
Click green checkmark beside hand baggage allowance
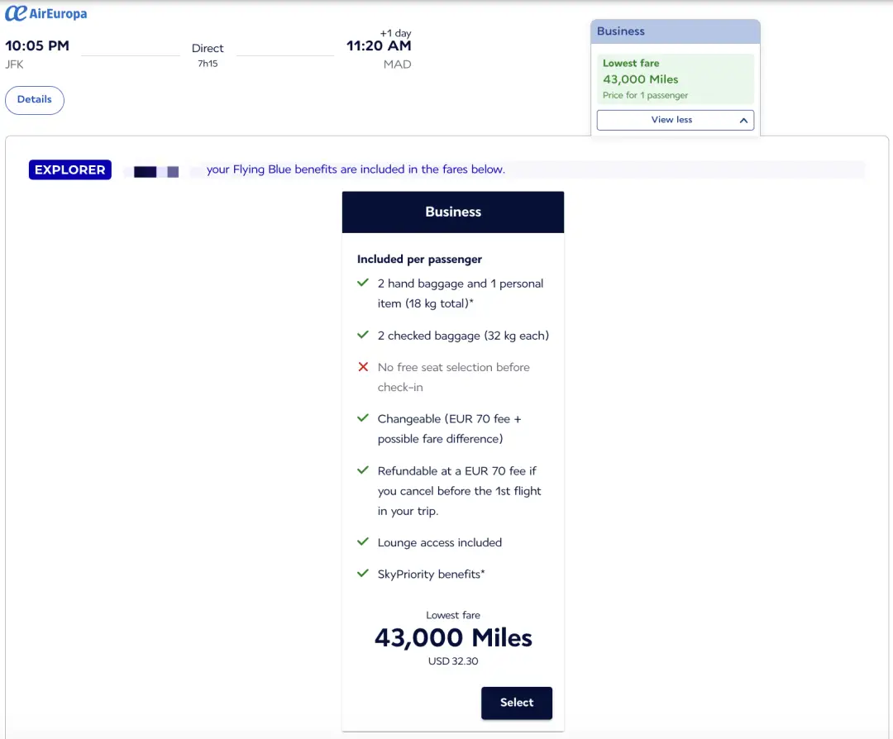[362, 283]
